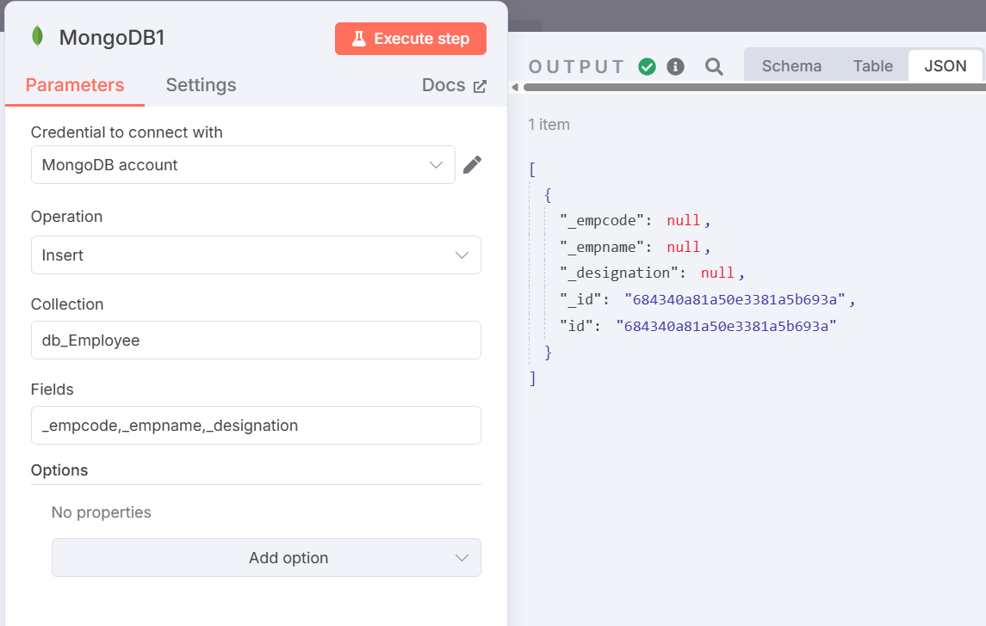
Task: Click the Execute step button
Action: (x=411, y=39)
